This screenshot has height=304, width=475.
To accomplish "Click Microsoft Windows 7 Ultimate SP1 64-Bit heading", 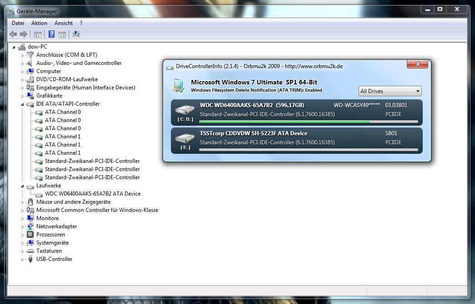I will [254, 82].
